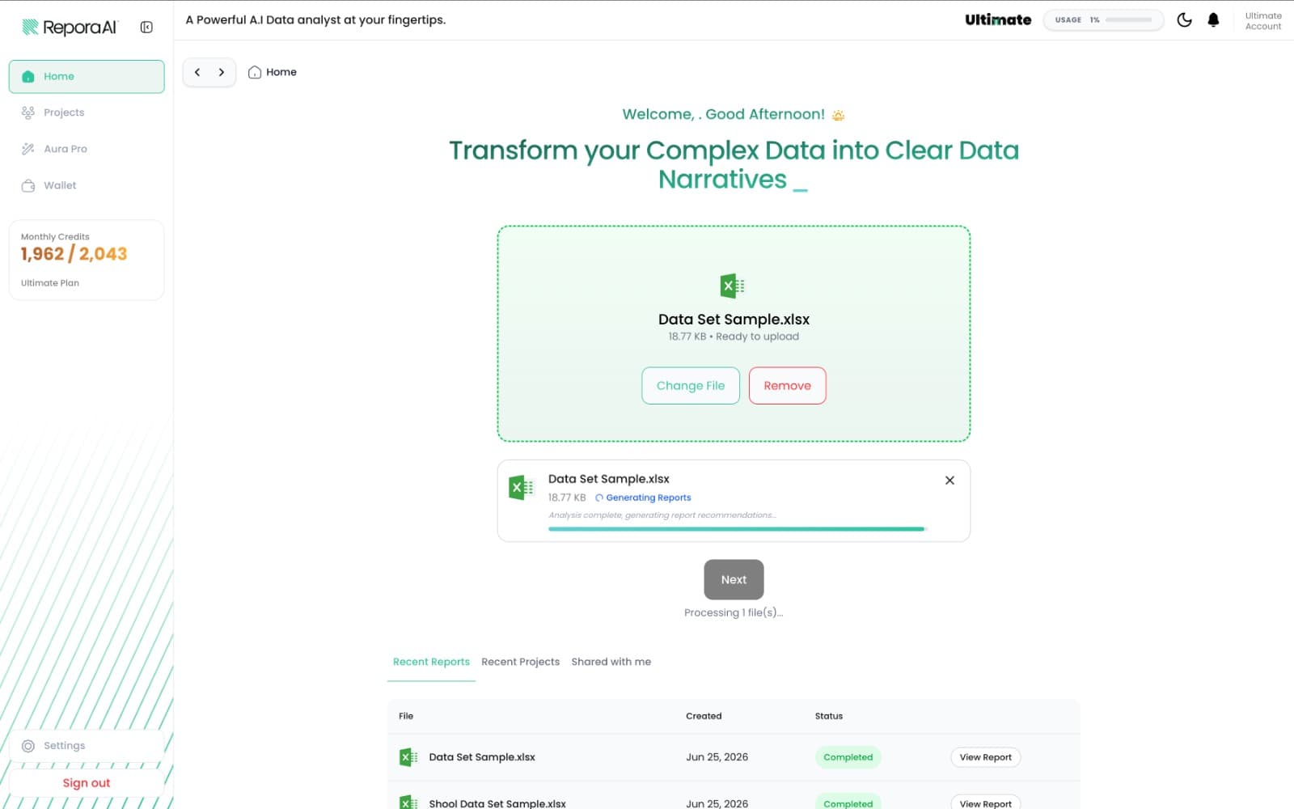Click Data Set Sample.xlsx in reports table
This screenshot has width=1294, height=809.
click(x=482, y=757)
